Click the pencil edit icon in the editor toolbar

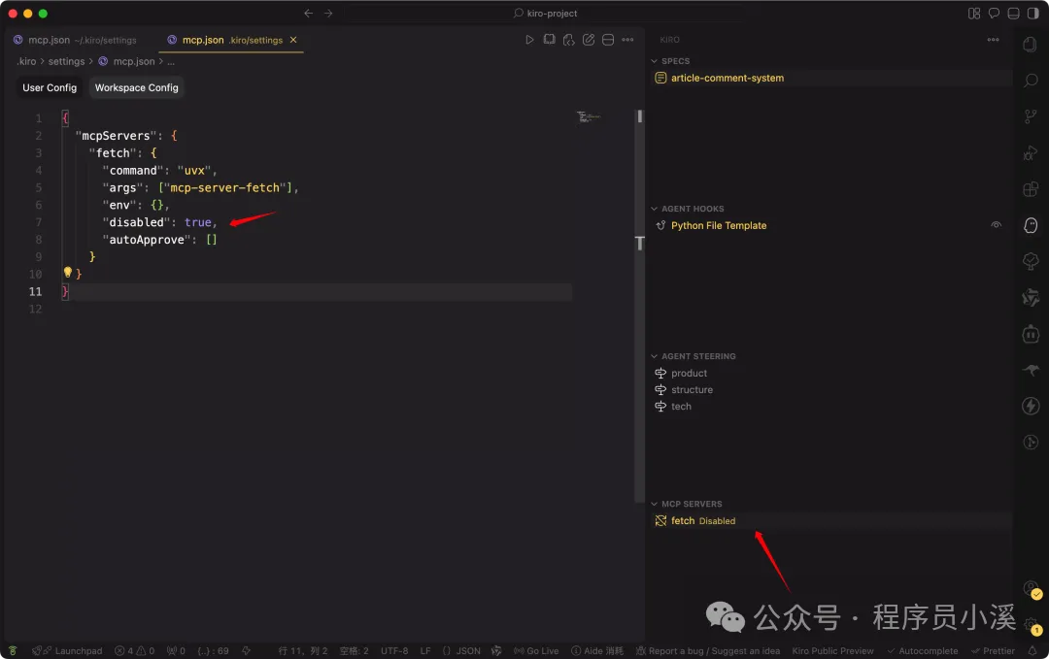pyautogui.click(x=588, y=40)
